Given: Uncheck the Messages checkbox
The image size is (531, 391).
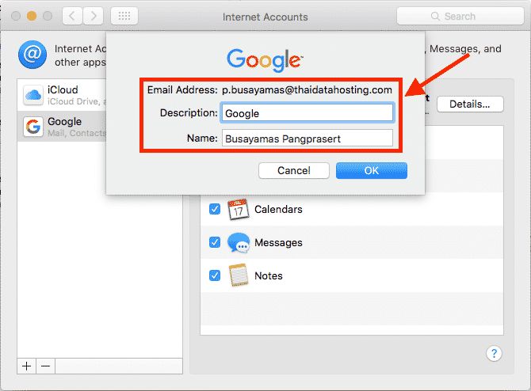Looking at the screenshot, I should click(x=215, y=242).
